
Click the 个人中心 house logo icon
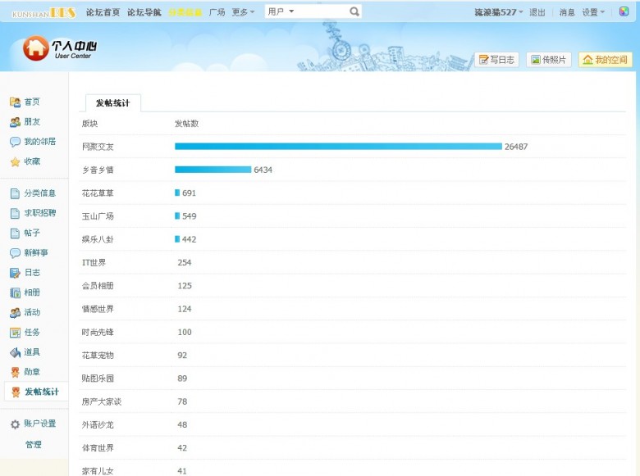(35, 48)
